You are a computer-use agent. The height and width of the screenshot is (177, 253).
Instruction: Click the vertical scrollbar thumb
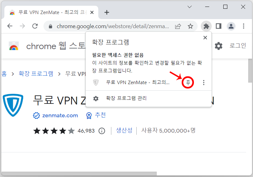click(x=250, y=71)
